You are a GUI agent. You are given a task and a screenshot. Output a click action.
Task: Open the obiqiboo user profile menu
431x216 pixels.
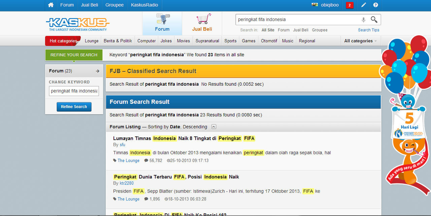330,5
